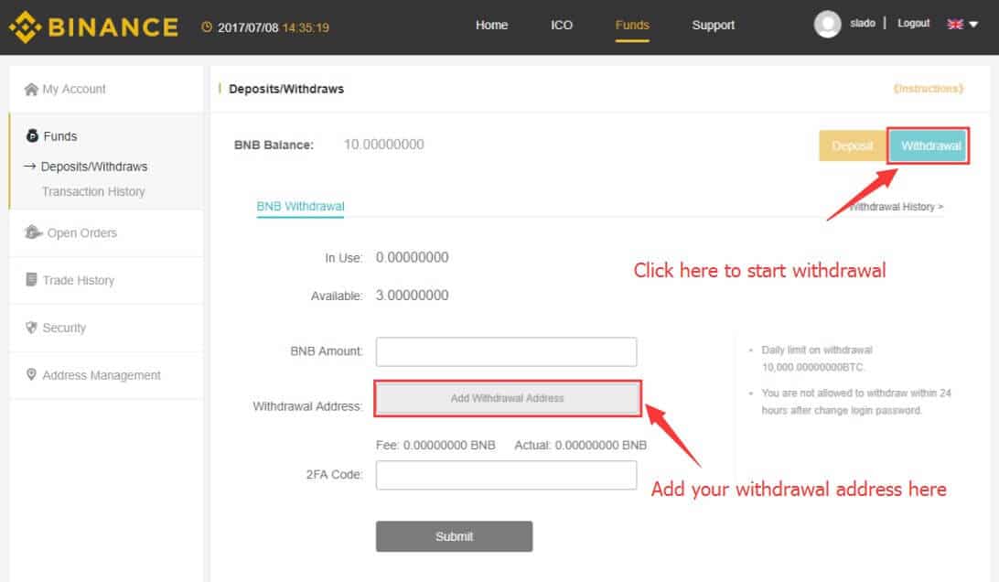The width and height of the screenshot is (999, 582).
Task: Click the slado username
Action: (862, 23)
